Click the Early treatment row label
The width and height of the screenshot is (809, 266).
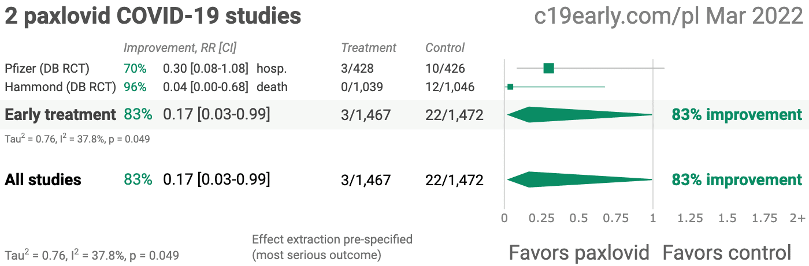click(60, 114)
